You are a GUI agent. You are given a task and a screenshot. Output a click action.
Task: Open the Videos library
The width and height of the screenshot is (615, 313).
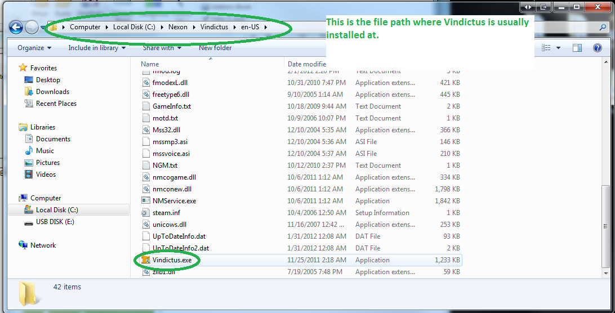[46, 174]
